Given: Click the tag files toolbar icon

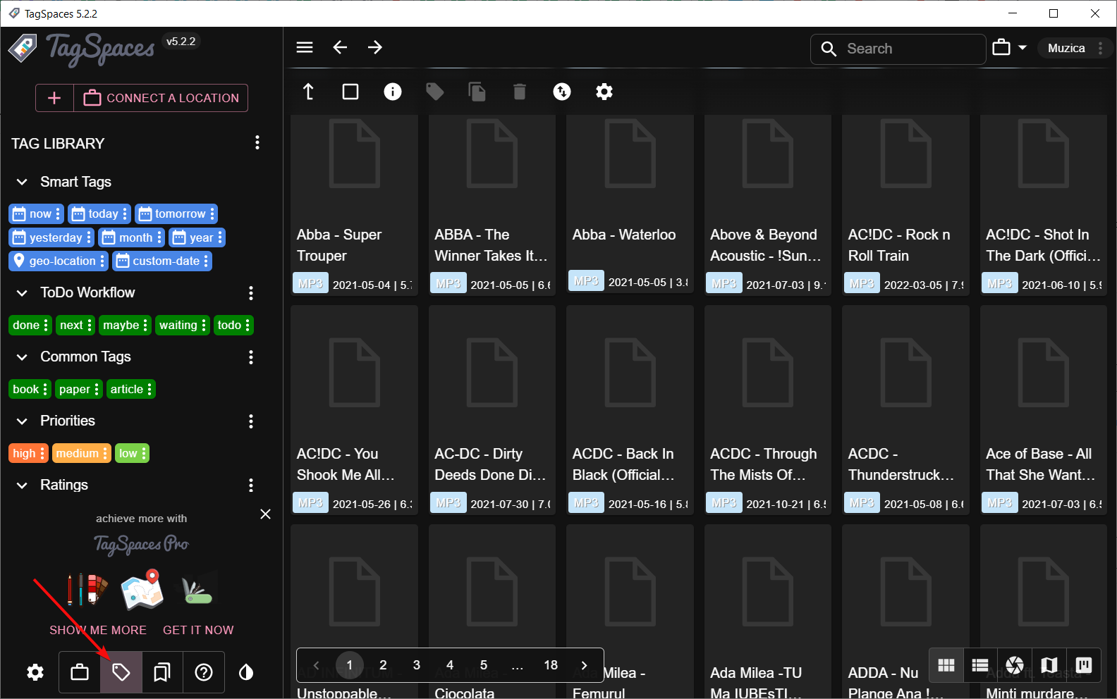Looking at the screenshot, I should tap(435, 92).
